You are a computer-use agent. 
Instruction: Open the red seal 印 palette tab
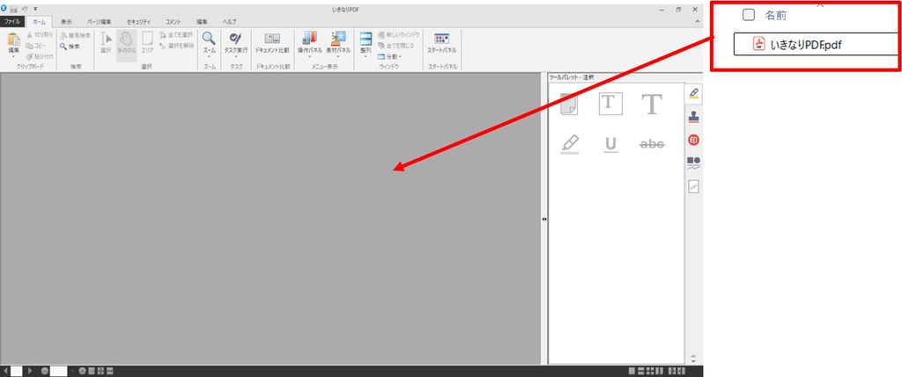tap(694, 140)
